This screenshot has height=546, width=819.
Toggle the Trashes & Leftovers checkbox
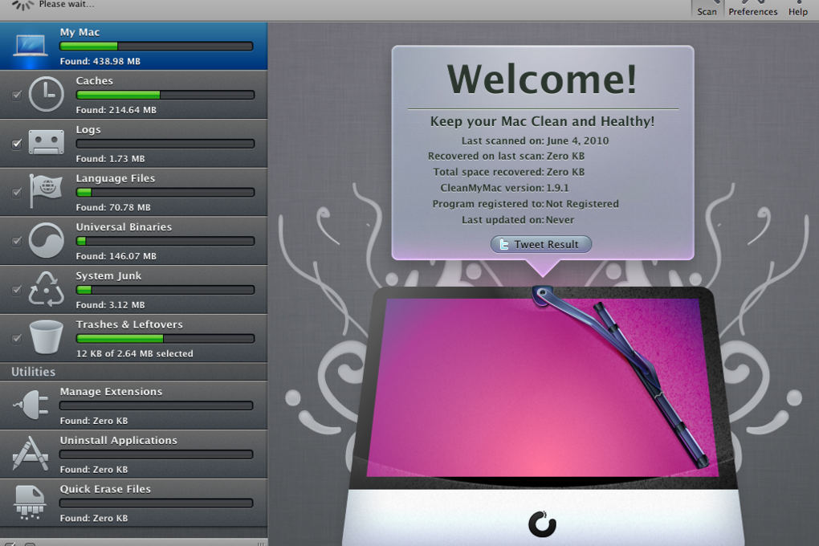click(x=17, y=339)
